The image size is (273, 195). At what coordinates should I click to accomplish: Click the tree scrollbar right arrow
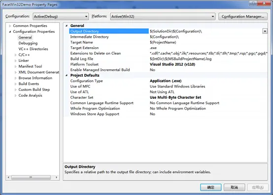(x=56, y=177)
